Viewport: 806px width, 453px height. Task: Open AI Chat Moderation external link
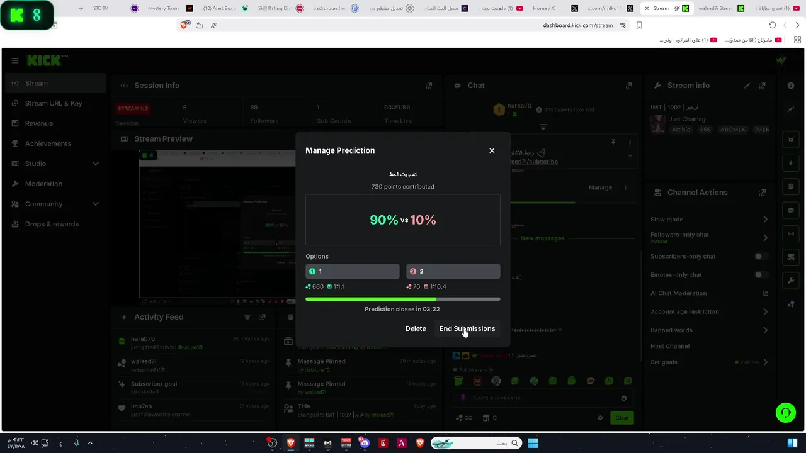766,293
